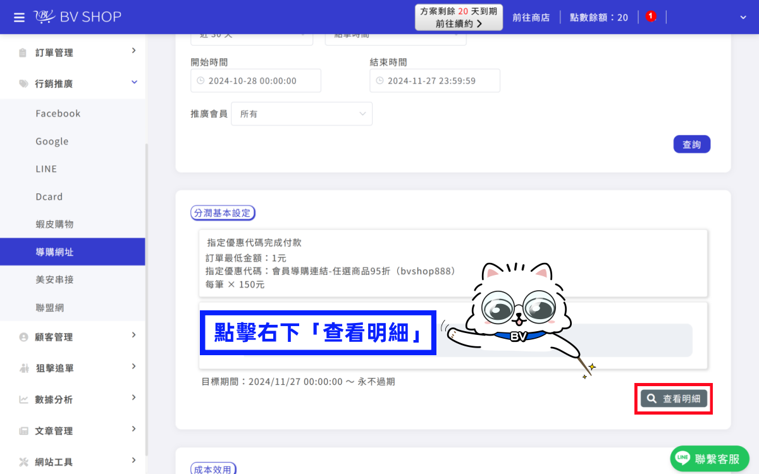Click the 顧客管理 person icon
Viewport: 759px width, 474px height.
click(x=23, y=337)
